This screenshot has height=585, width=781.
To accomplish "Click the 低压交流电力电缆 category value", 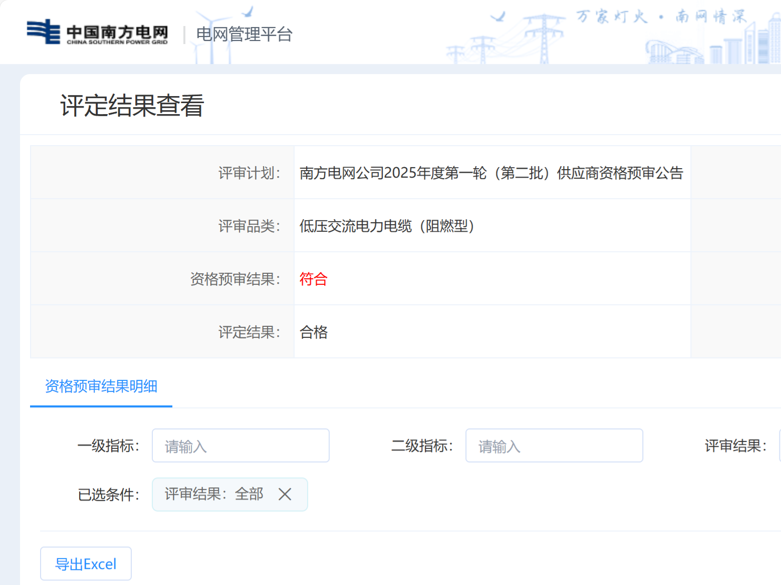I will 386,226.
